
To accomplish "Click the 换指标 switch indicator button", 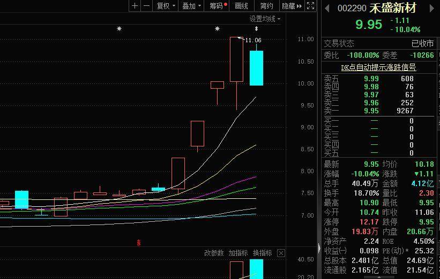I will click(262, 253).
